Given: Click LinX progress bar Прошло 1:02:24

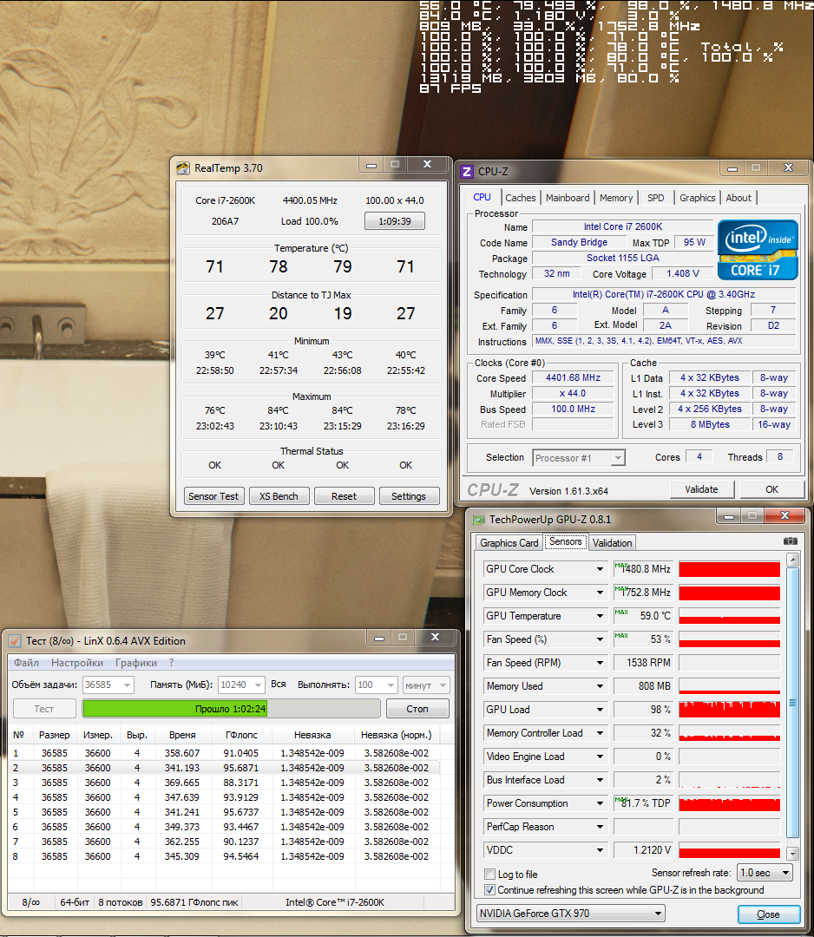Looking at the screenshot, I should click(231, 709).
